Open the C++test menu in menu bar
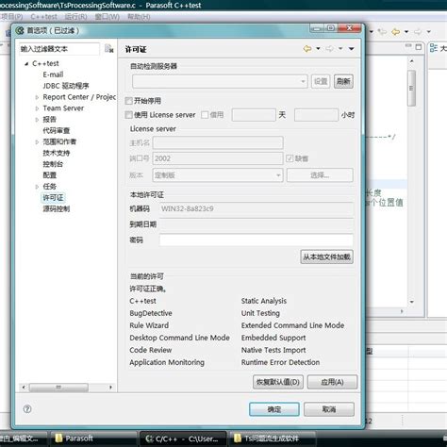The height and width of the screenshot is (447, 447). tap(44, 17)
